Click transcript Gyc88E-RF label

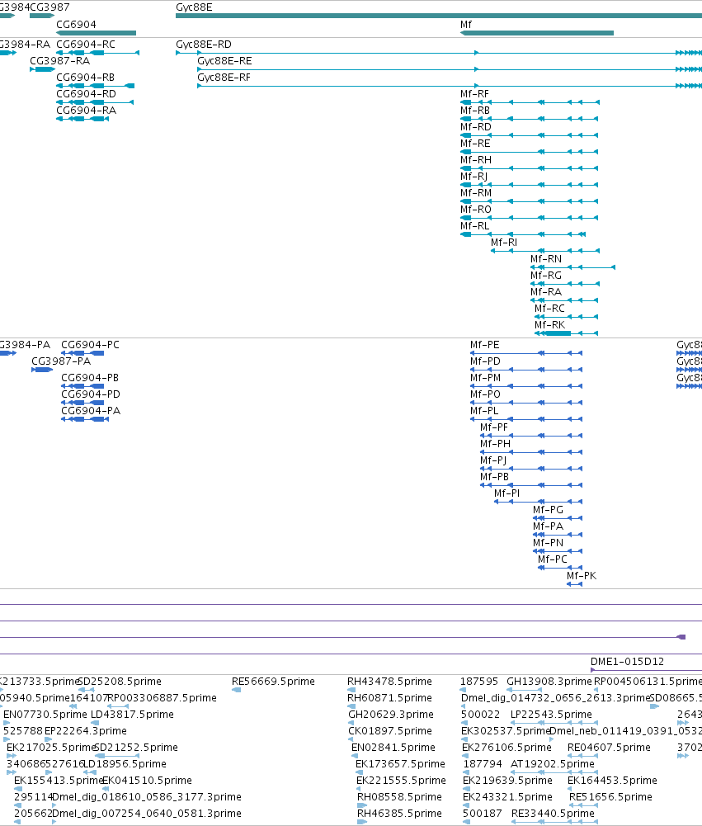[x=224, y=78]
